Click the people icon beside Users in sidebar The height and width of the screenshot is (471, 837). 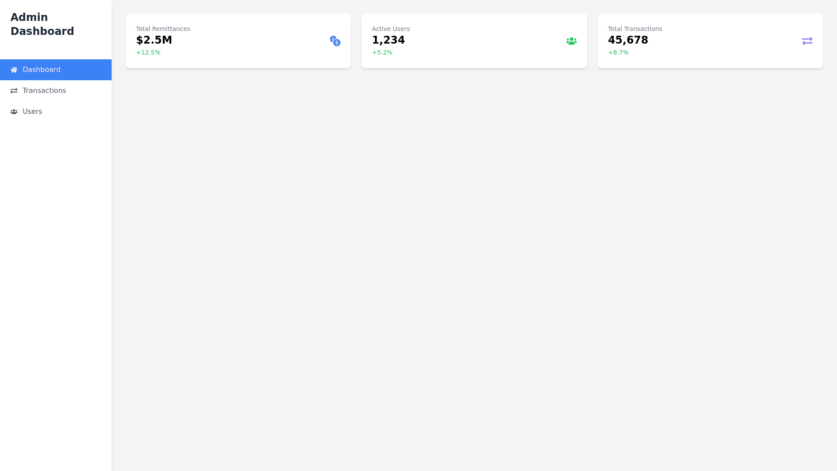point(14,112)
